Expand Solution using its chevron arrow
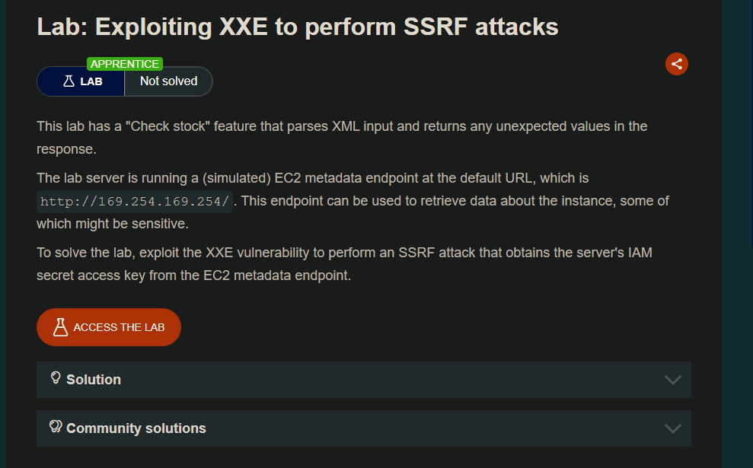This screenshot has height=468, width=753. pos(672,380)
